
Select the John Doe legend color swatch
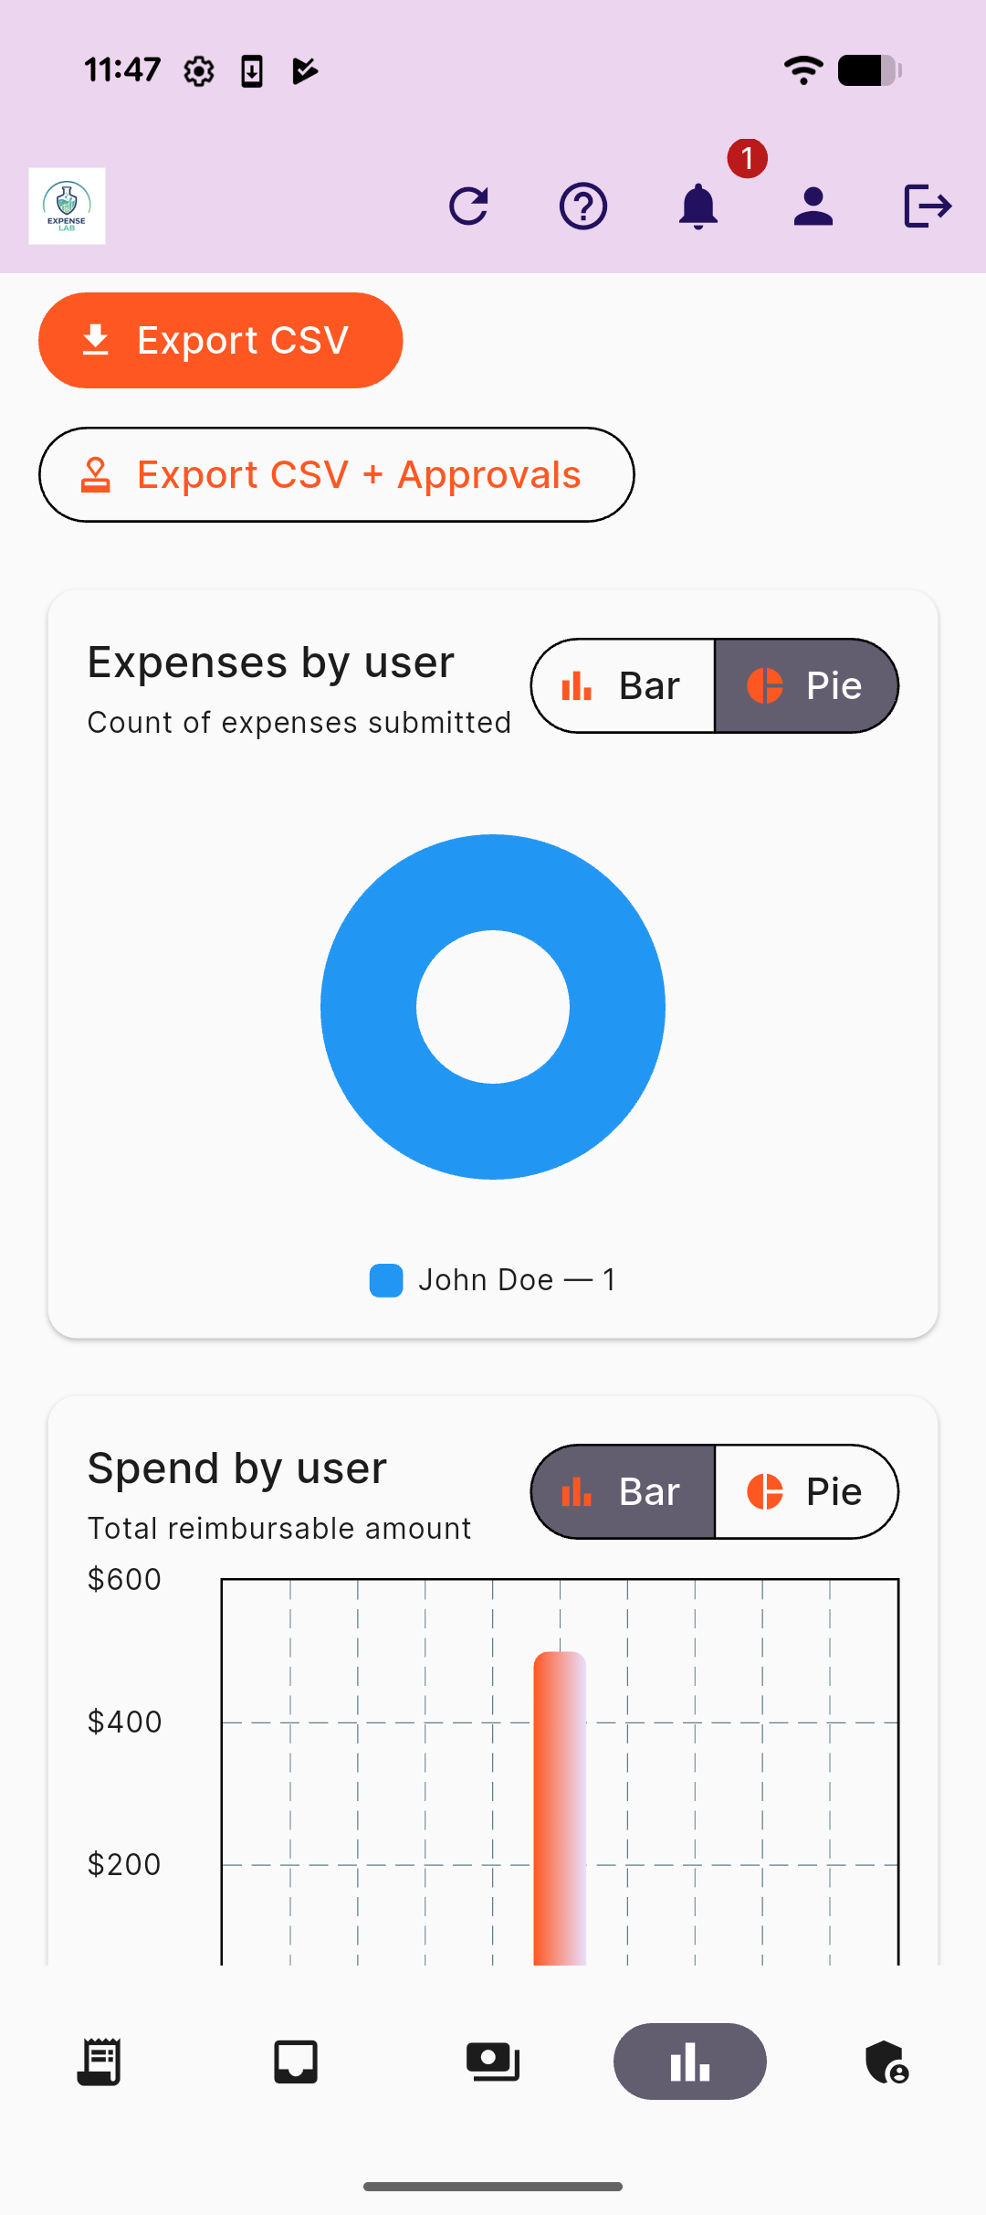click(386, 1280)
